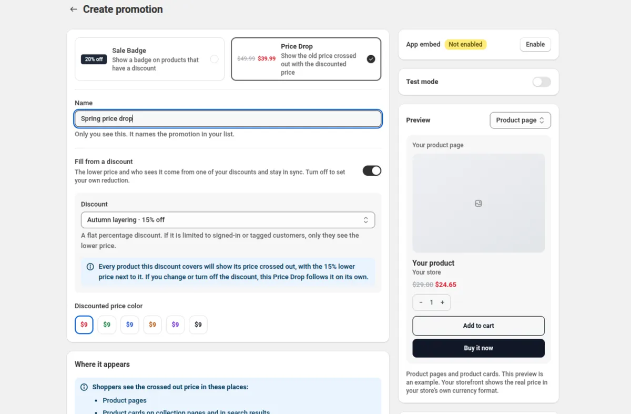Click the '20% off' sale badge sample
This screenshot has width=631, height=414.
94,59
